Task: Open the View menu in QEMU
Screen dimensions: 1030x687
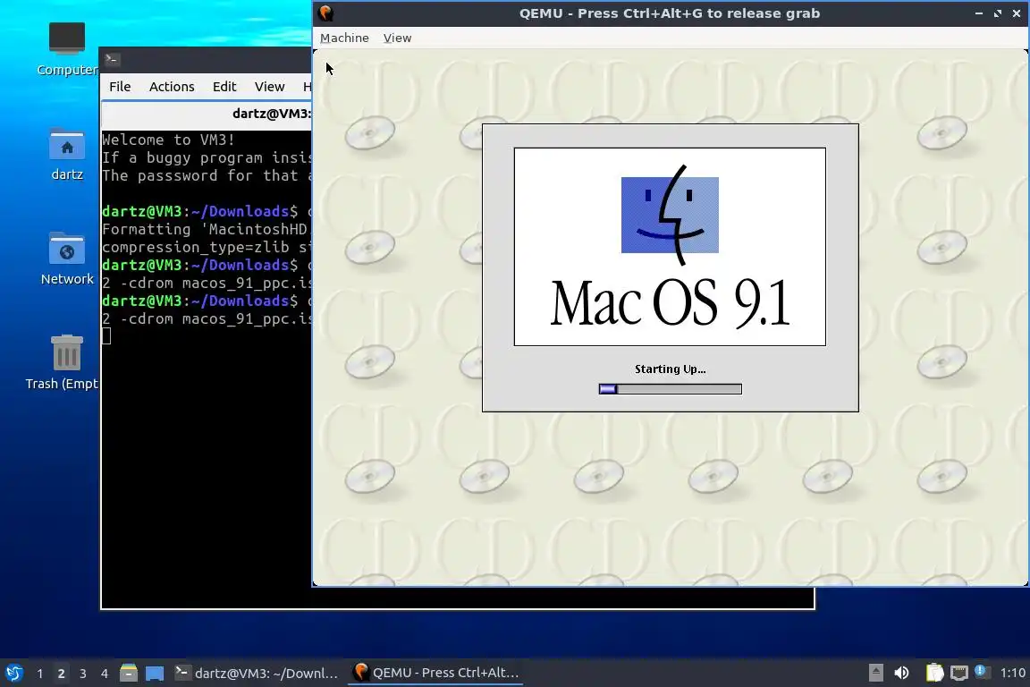Action: pyautogui.click(x=397, y=38)
